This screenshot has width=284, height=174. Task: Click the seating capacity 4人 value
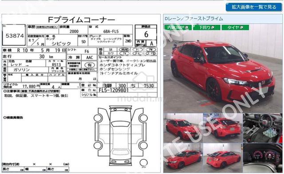click(x=56, y=87)
